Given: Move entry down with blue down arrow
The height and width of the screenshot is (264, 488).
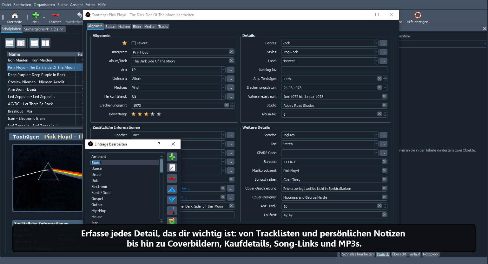Looking at the screenshot, I should coord(172,200).
